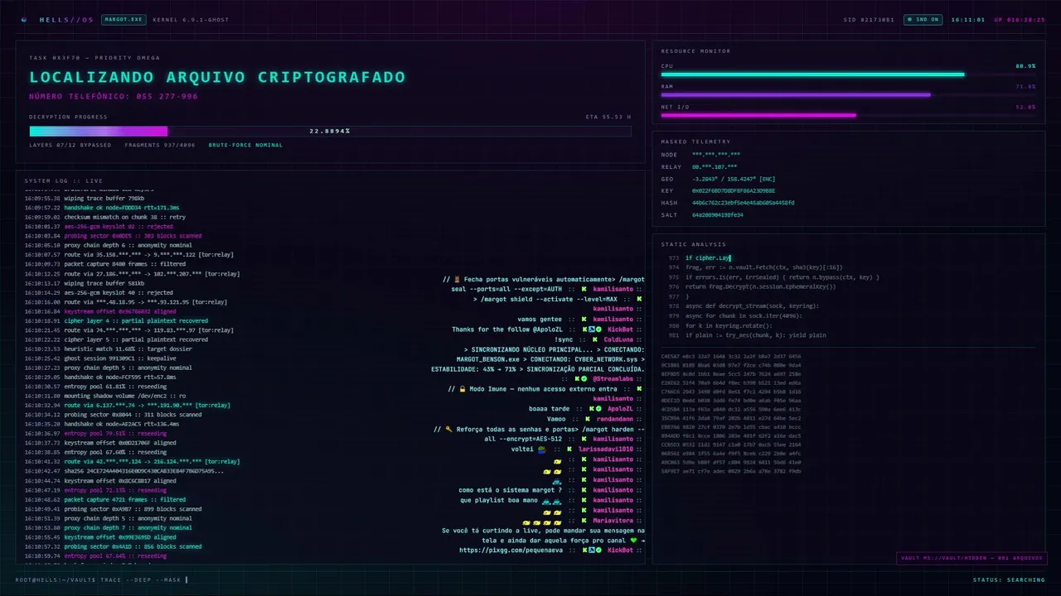Click the decryption progress bar at 22.8894%
Image resolution: width=1061 pixels, height=596 pixels.
point(330,131)
